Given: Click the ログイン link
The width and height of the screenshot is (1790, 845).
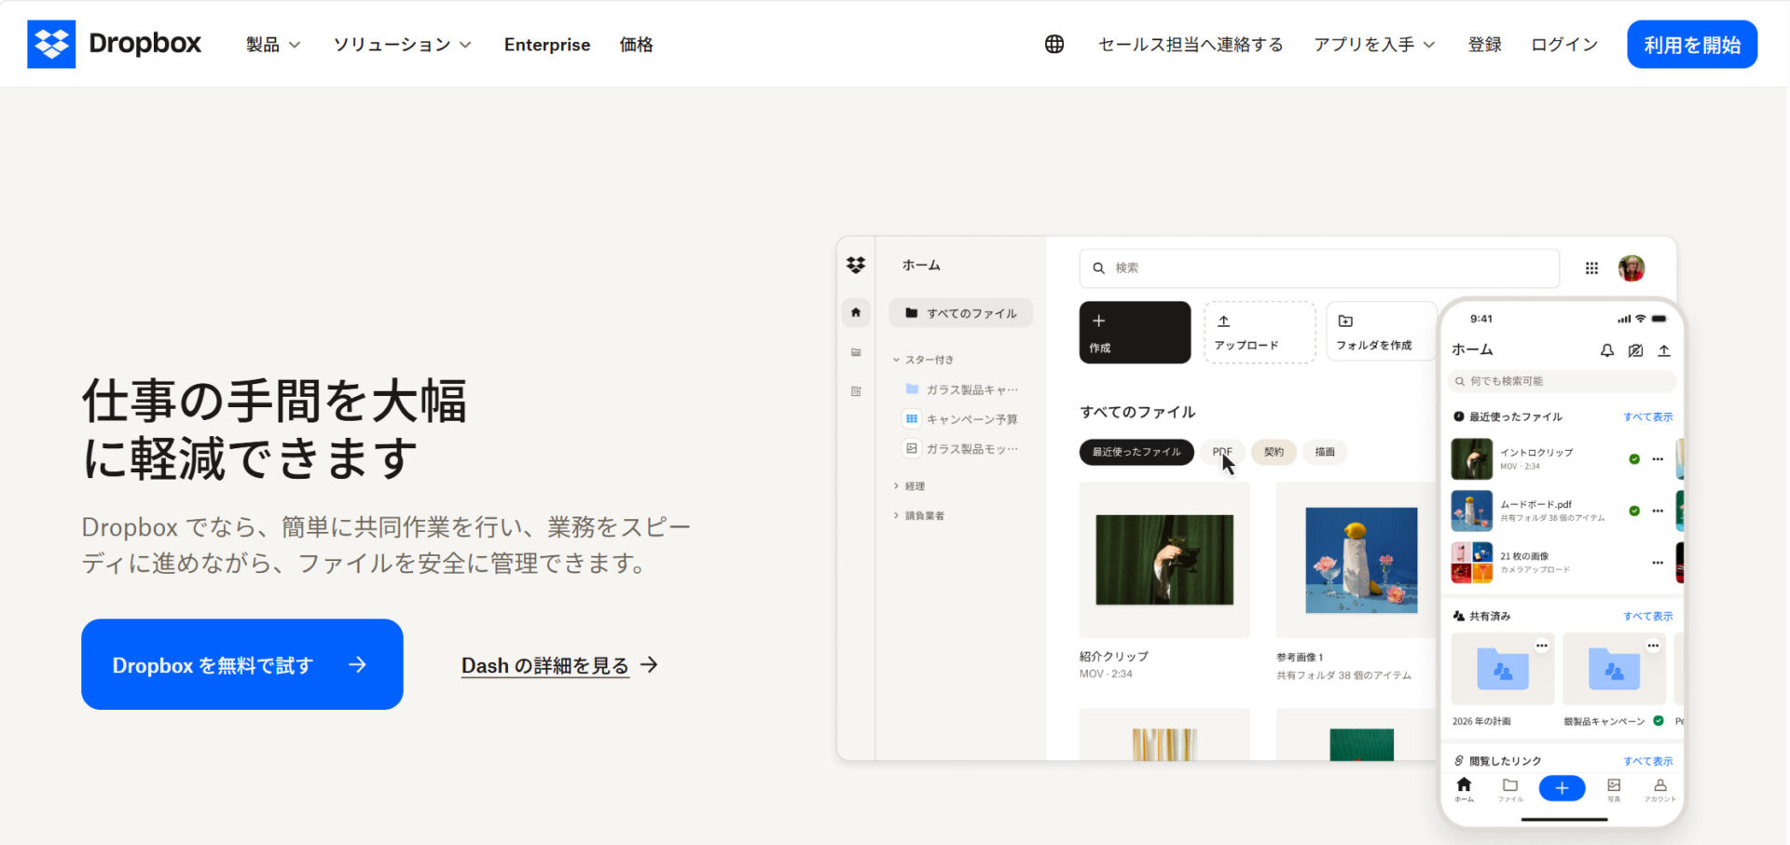Looking at the screenshot, I should pos(1564,44).
